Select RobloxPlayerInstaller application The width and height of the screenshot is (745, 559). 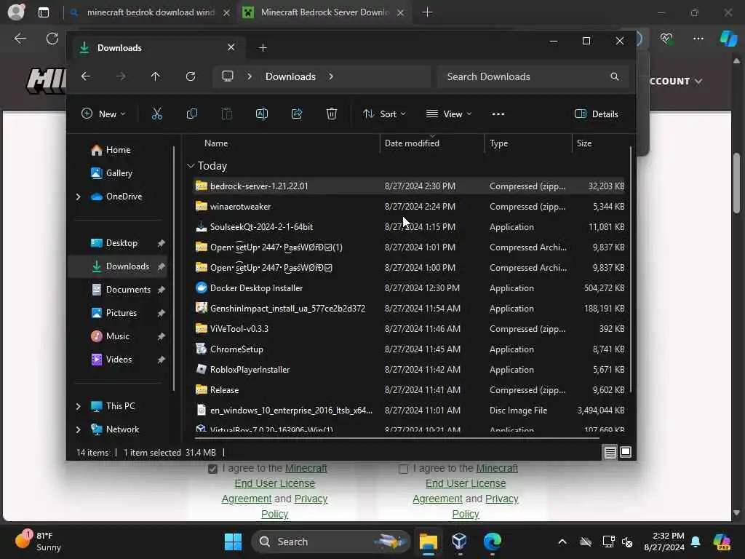[409, 370]
